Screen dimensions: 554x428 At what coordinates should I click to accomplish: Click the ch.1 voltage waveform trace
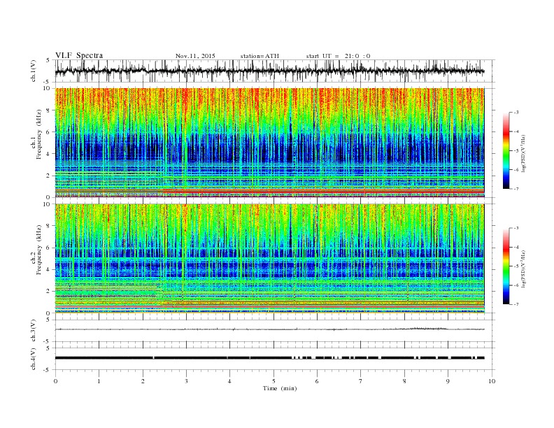point(269,71)
